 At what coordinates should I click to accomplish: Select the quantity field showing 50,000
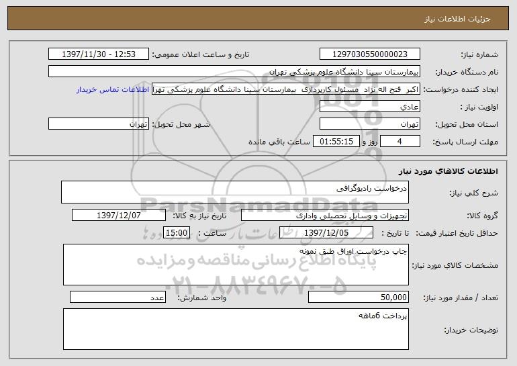click(x=359, y=297)
